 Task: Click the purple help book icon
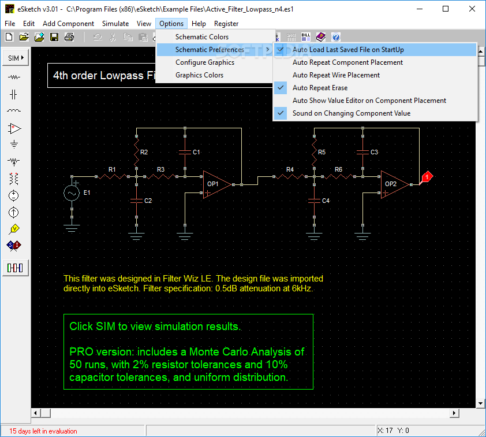click(x=321, y=37)
